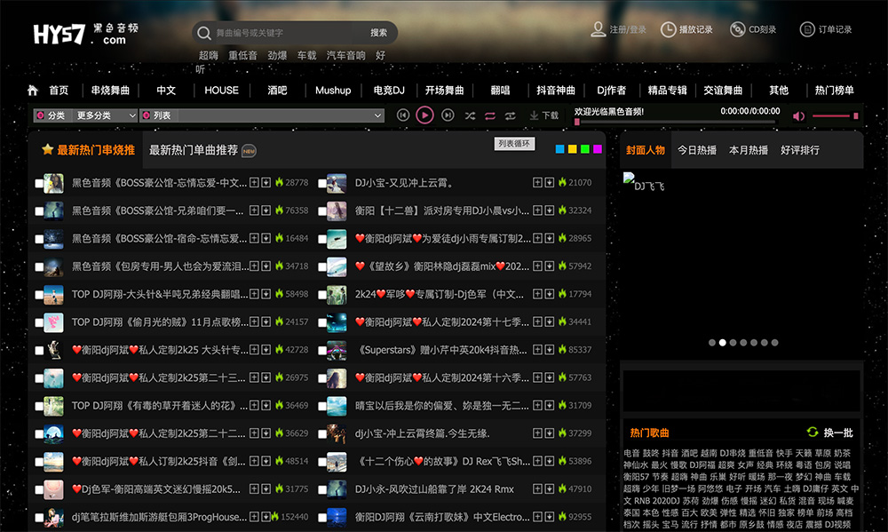Viewport: 888px width, 532px height.
Task: Open the HOUSE nav menu
Action: 221,90
